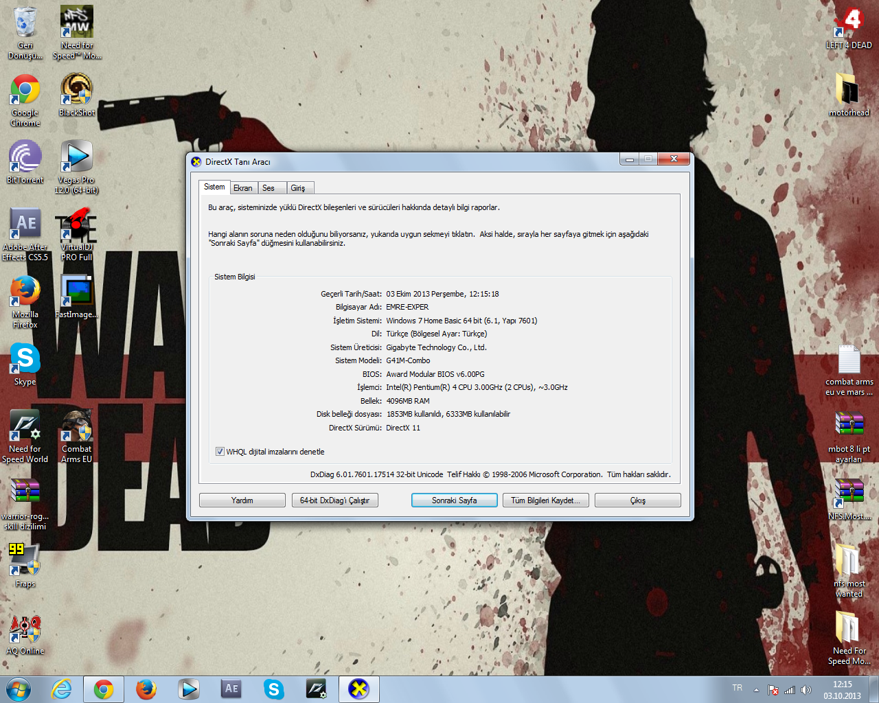Screen dimensions: 879x703
Task: Select FastImage desktop icon
Action: coord(77,297)
